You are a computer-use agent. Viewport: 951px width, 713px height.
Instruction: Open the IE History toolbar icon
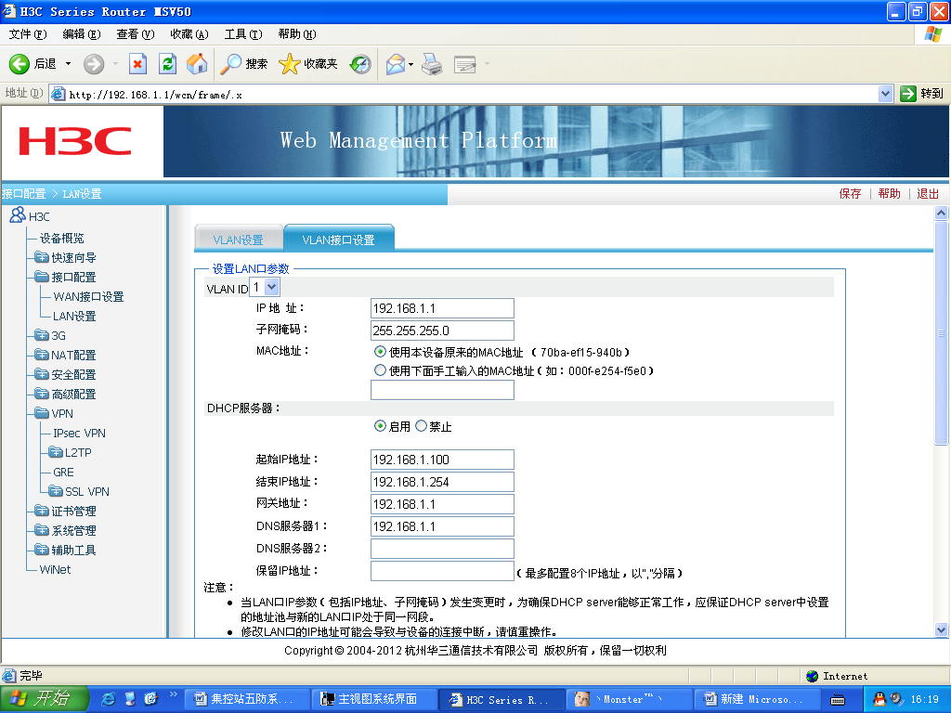tap(359, 64)
